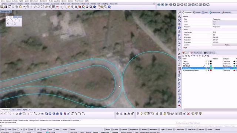Click the red color swatch of the bottom layer

pyautogui.click(x=211, y=71)
